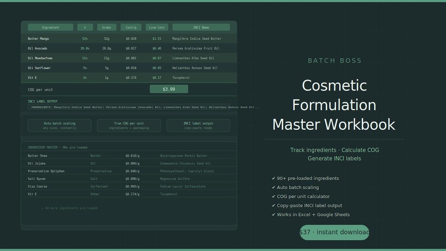Select Preservative Optiphen in ingredient master
The width and height of the screenshot is (446, 251).
46,171
